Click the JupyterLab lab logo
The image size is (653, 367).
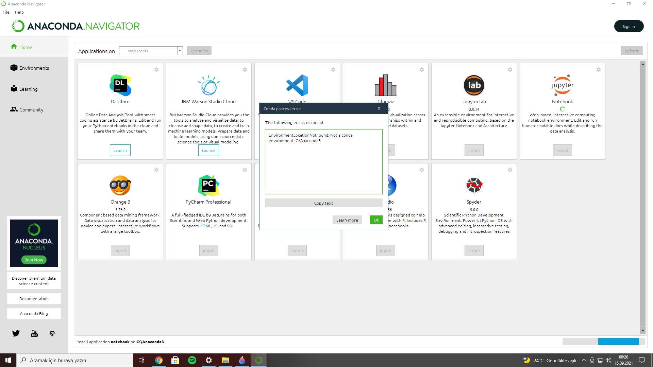pyautogui.click(x=474, y=85)
